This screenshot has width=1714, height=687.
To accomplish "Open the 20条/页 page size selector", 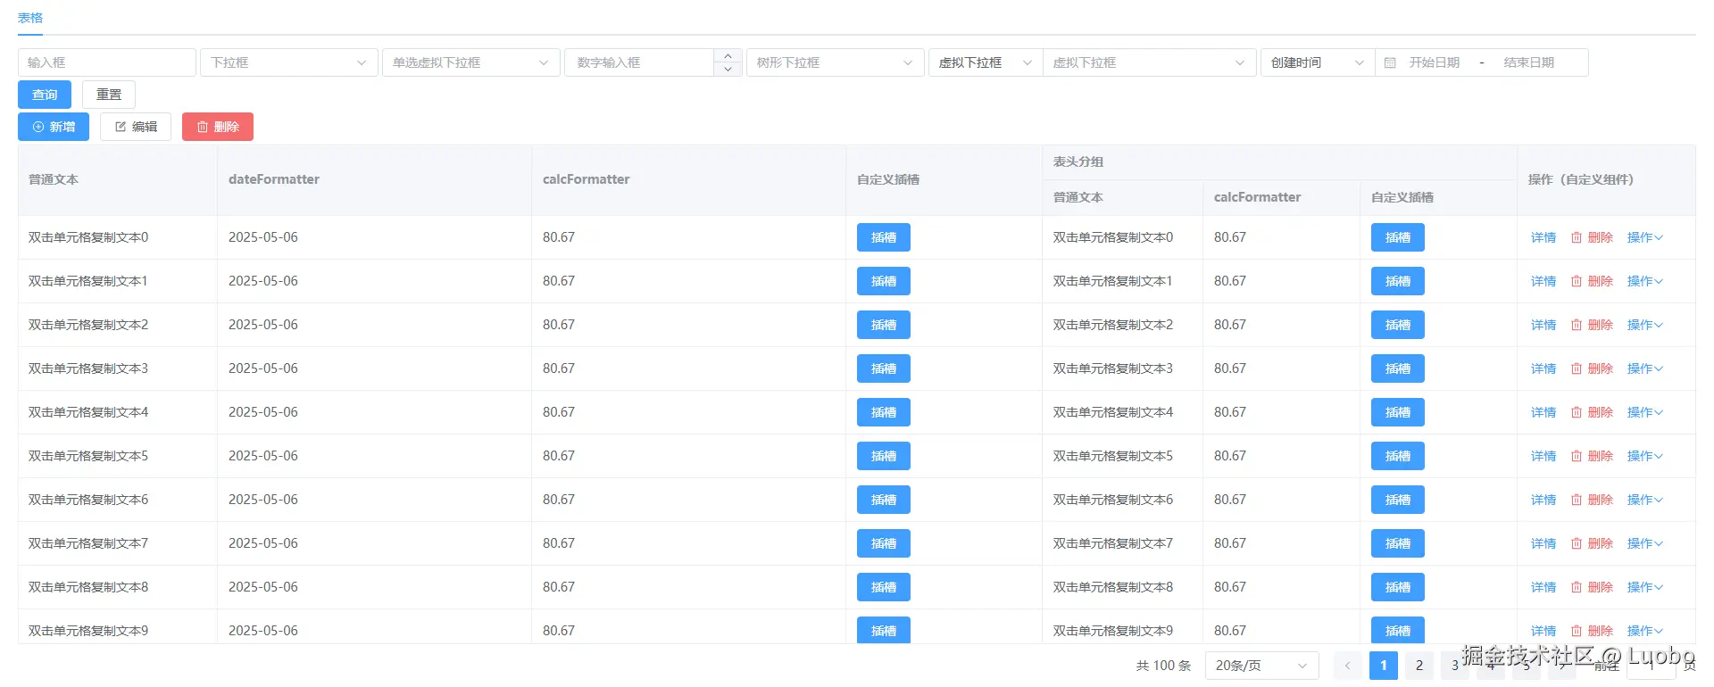I will click(x=1262, y=666).
